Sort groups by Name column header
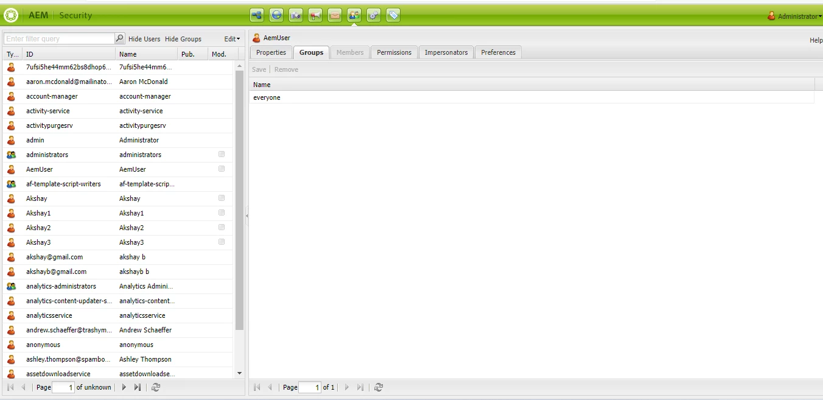Viewport: 823px width, 400px height. click(x=531, y=85)
